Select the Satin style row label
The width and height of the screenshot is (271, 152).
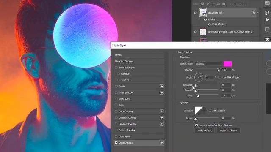[121, 105]
